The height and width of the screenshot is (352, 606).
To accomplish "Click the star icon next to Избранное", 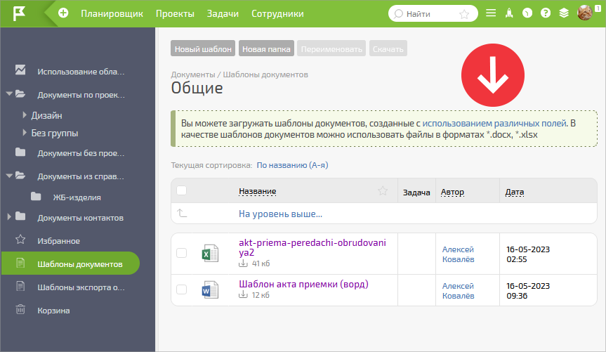I will pyautogui.click(x=20, y=240).
